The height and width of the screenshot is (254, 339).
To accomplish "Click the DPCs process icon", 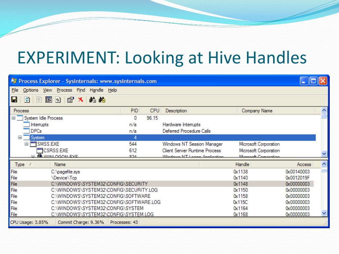I will [x=26, y=131].
